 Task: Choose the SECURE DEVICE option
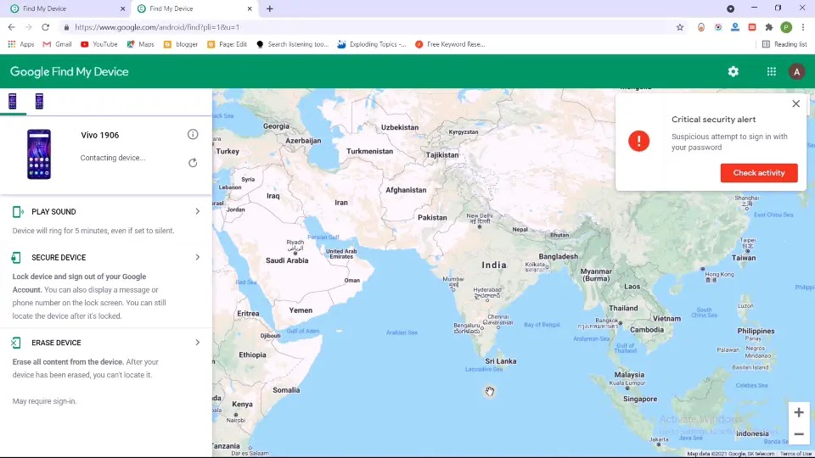[x=59, y=258]
